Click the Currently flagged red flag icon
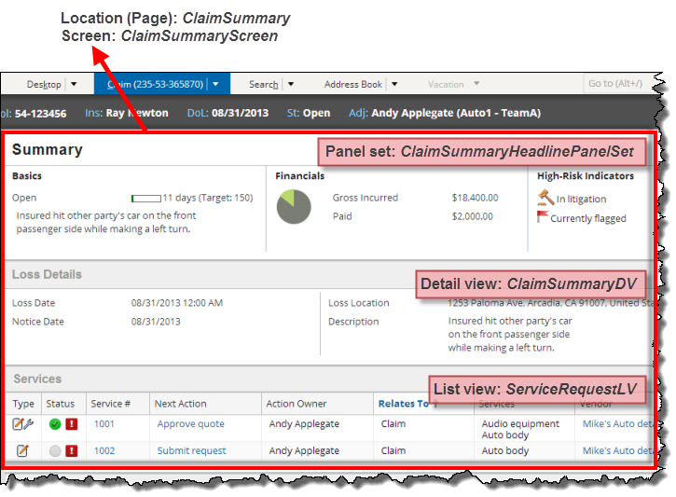Image resolution: width=676 pixels, height=497 pixels. (x=543, y=216)
